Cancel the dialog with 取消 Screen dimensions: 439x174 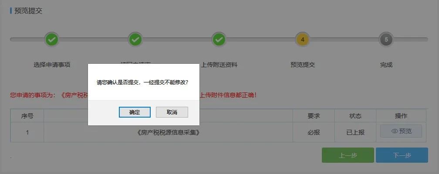[x=172, y=112]
